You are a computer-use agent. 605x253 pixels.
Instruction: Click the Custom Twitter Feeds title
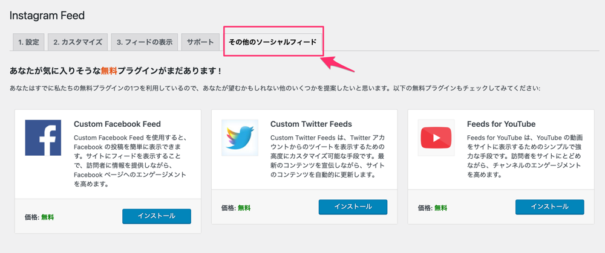pyautogui.click(x=311, y=124)
